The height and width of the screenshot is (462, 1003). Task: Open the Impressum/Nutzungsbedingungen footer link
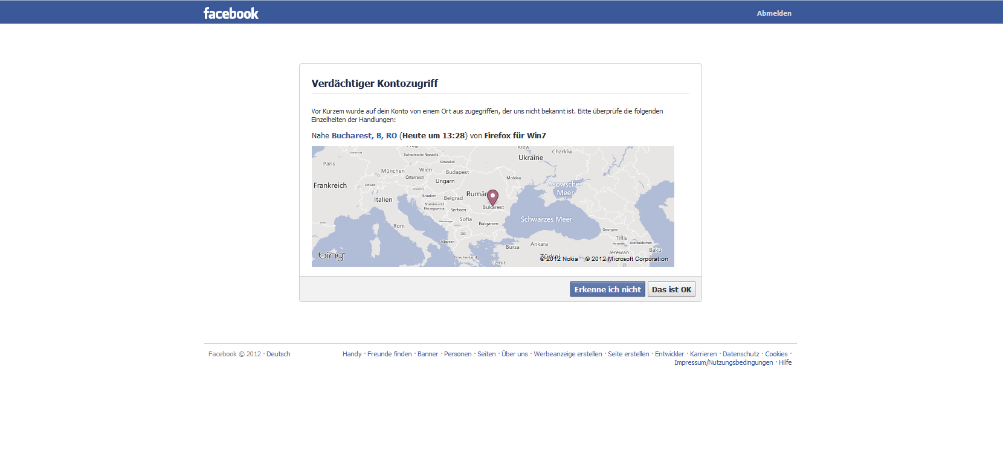point(724,362)
